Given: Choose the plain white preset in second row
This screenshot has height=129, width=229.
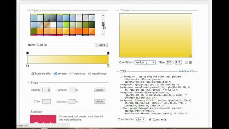Looking at the screenshot, I should tap(53, 25).
